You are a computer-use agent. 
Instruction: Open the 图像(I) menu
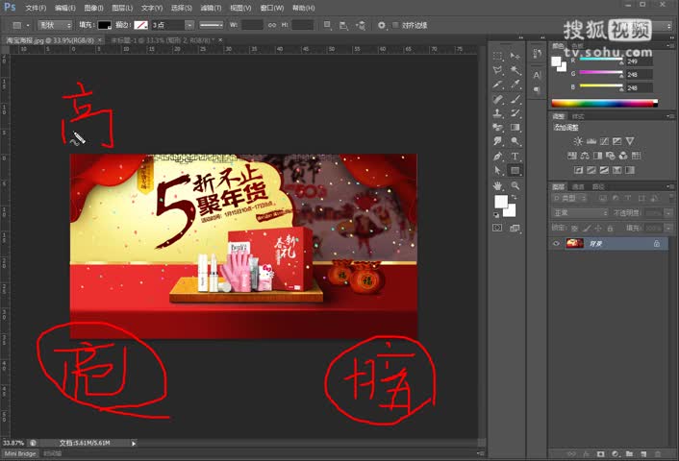(x=93, y=8)
